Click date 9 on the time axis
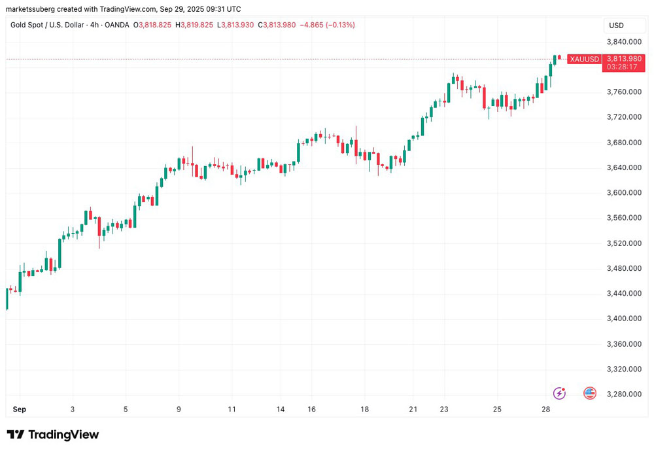The image size is (654, 452). [x=179, y=409]
